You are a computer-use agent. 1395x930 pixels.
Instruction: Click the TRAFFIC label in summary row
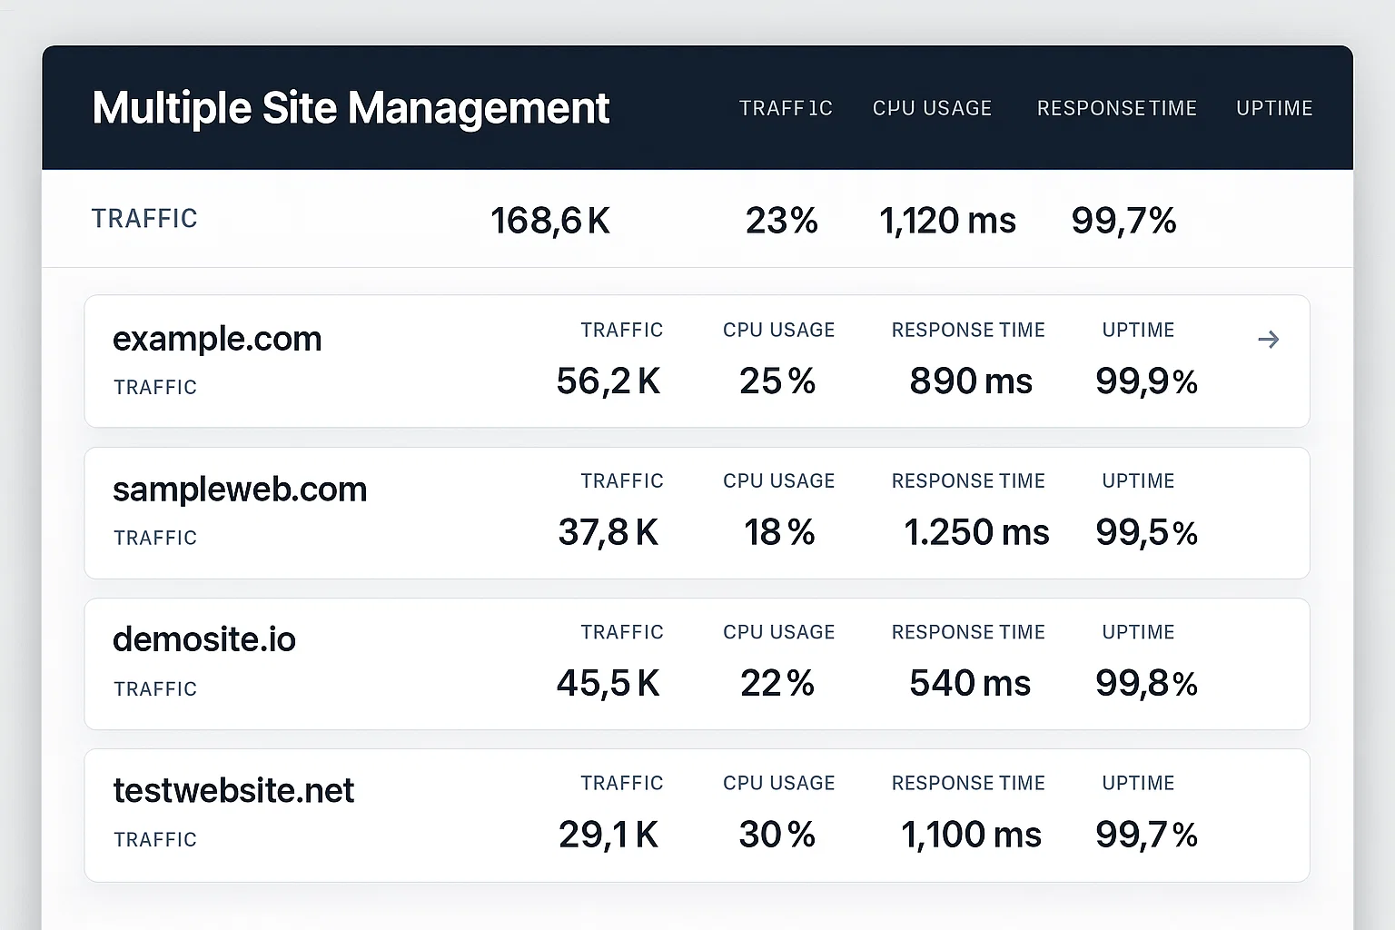pyautogui.click(x=144, y=219)
